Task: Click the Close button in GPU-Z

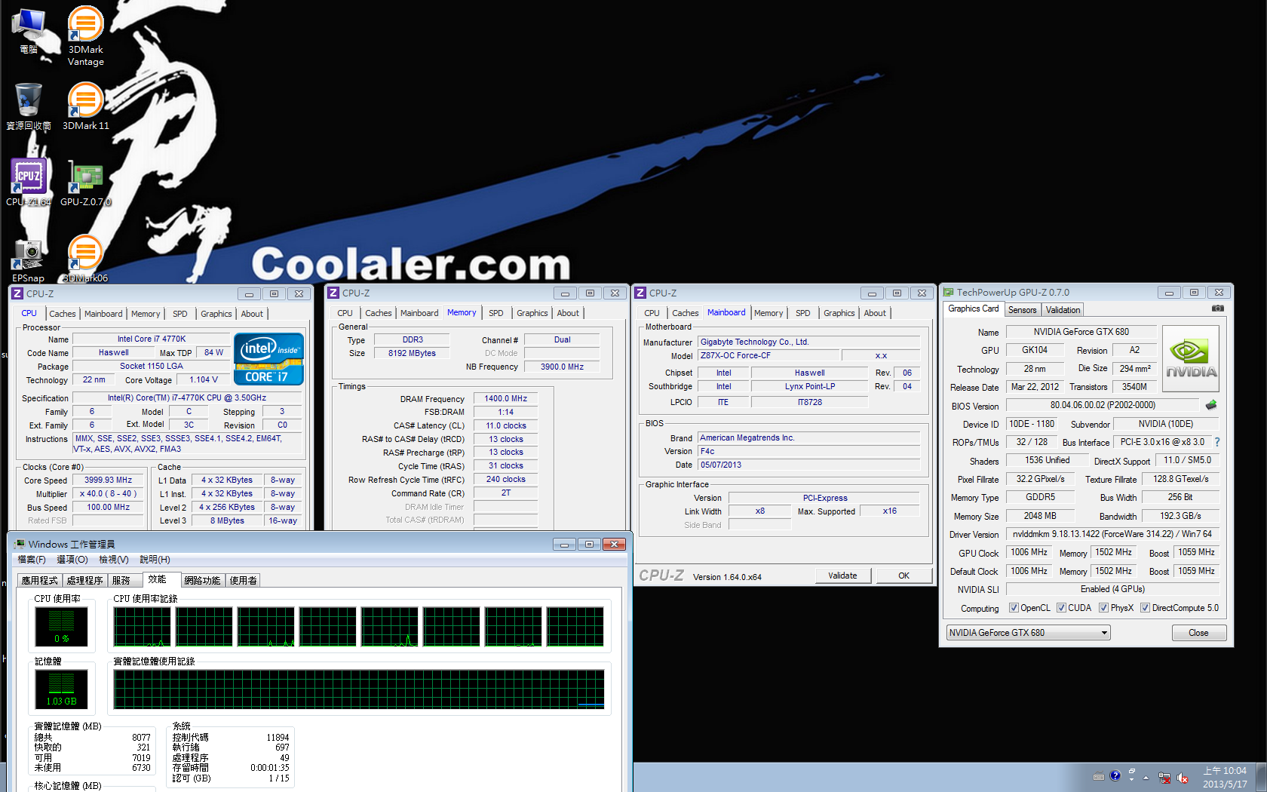Action: tap(1198, 633)
